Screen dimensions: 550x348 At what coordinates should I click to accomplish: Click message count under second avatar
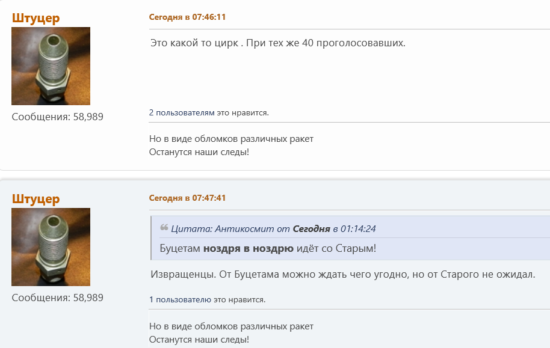click(58, 298)
